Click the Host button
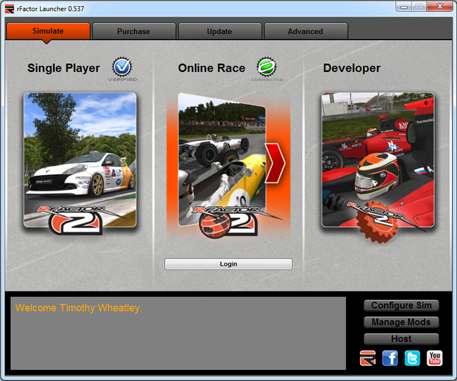Screen dimensions: 457x381 [401, 339]
